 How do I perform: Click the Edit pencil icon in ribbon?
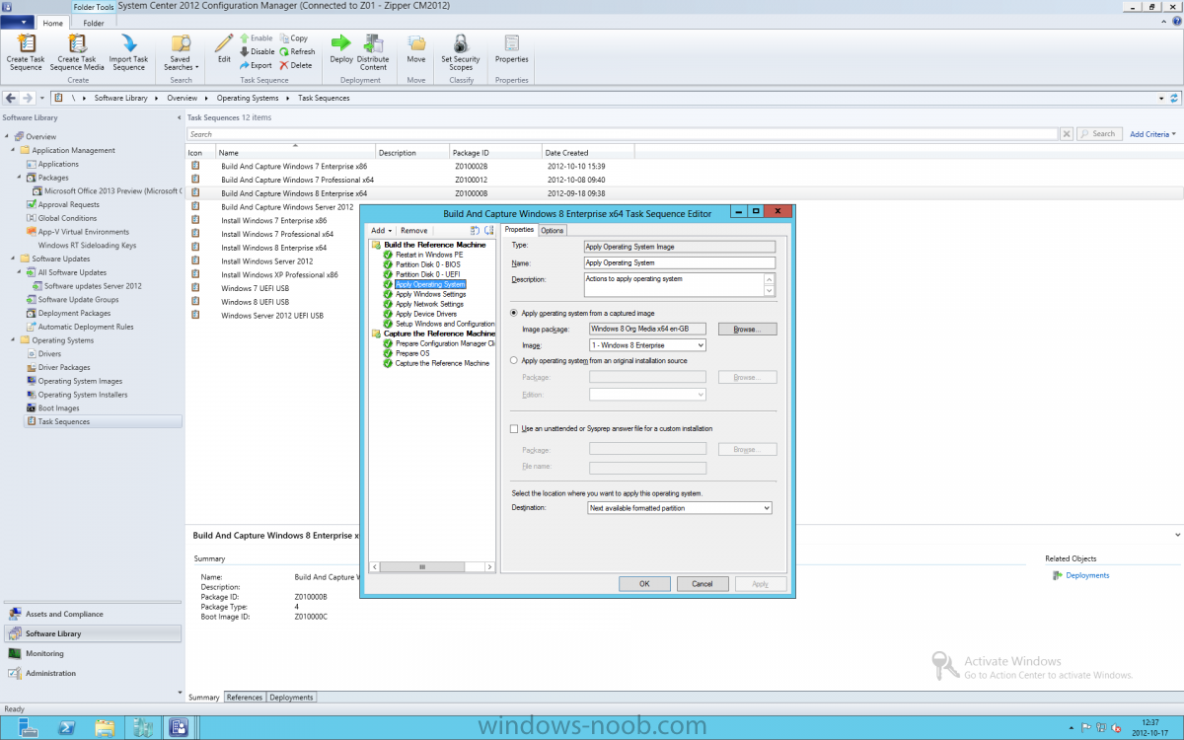(x=224, y=42)
